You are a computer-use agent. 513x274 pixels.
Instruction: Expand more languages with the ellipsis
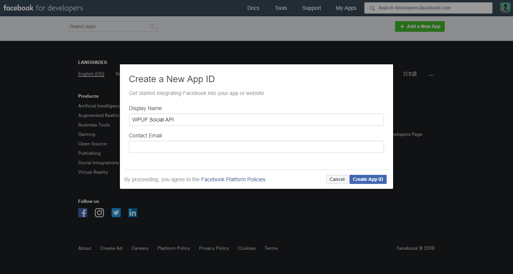(x=431, y=75)
